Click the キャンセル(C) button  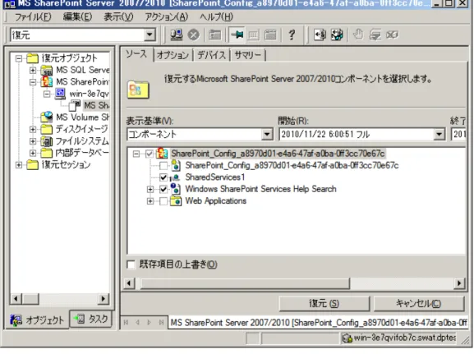(x=419, y=303)
